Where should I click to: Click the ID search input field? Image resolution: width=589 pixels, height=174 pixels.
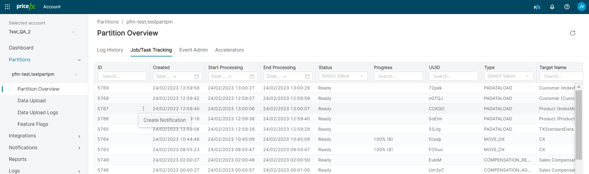(x=122, y=76)
